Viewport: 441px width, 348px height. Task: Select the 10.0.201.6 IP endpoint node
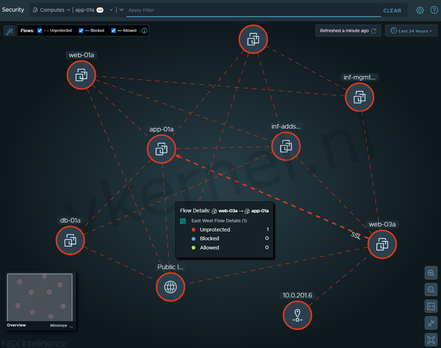(x=297, y=315)
